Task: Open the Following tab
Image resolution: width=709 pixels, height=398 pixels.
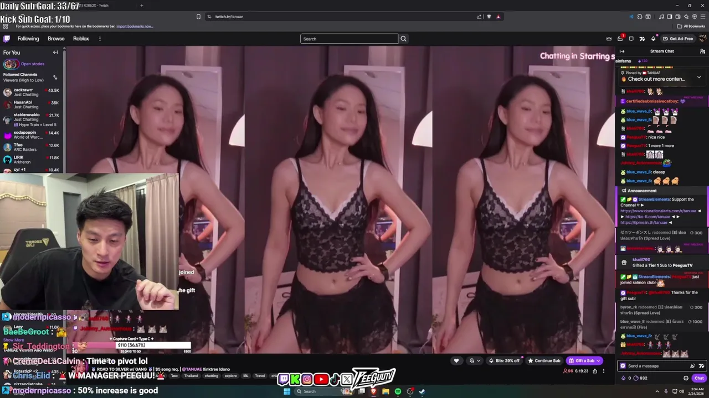Action: (28, 39)
